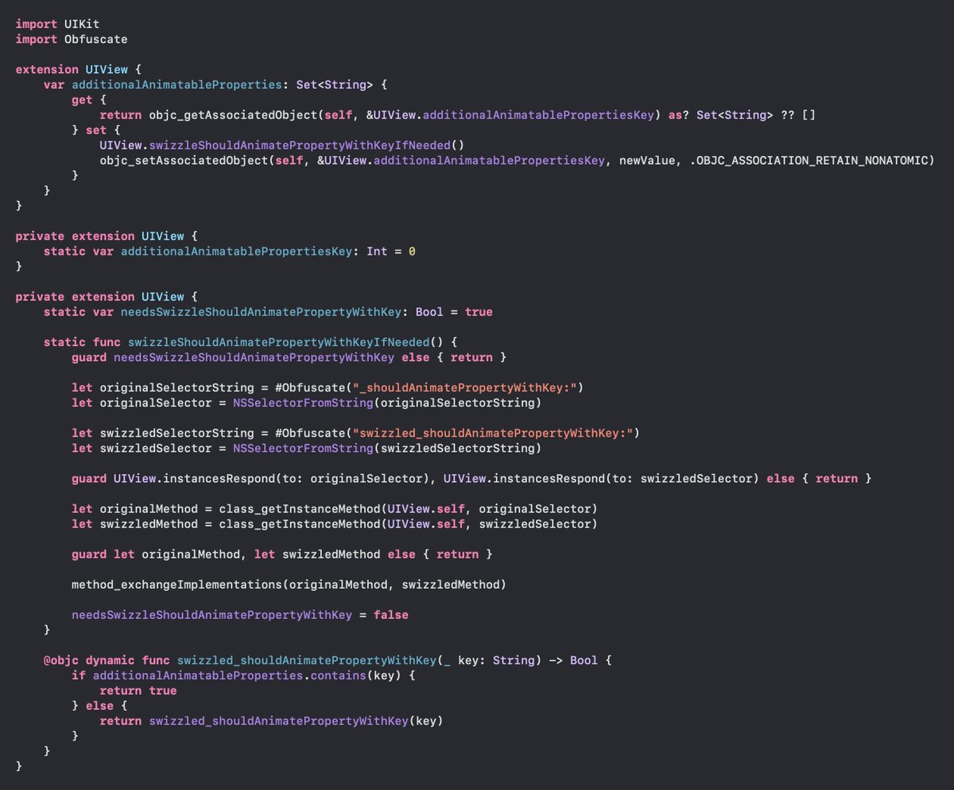Click the string "_shouldAnimatePropertyWithKey:"
Viewport: 954px width, 790px height.
[x=465, y=387]
